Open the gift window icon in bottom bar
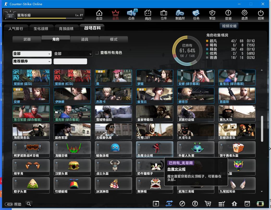 click(156, 203)
